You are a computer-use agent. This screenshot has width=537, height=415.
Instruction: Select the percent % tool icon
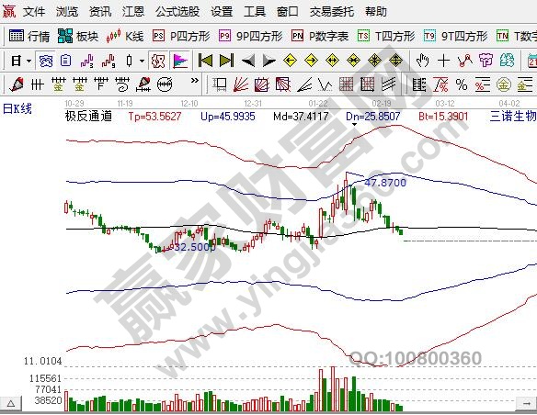[x=462, y=84]
